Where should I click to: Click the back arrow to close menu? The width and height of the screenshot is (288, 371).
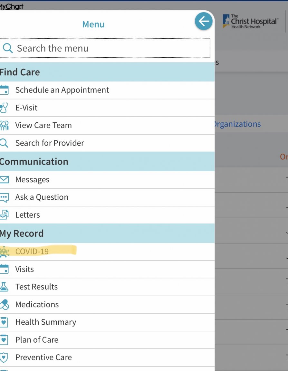point(204,22)
